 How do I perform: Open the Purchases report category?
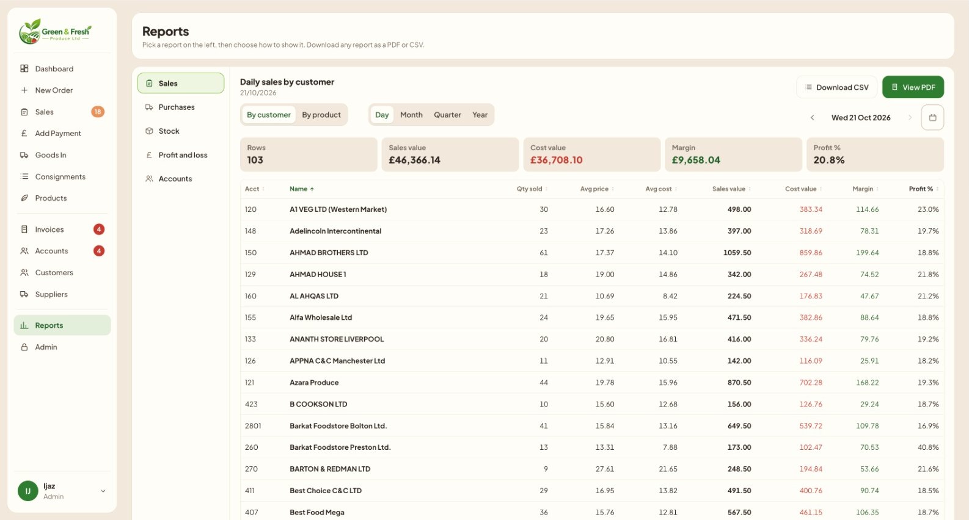(x=181, y=107)
